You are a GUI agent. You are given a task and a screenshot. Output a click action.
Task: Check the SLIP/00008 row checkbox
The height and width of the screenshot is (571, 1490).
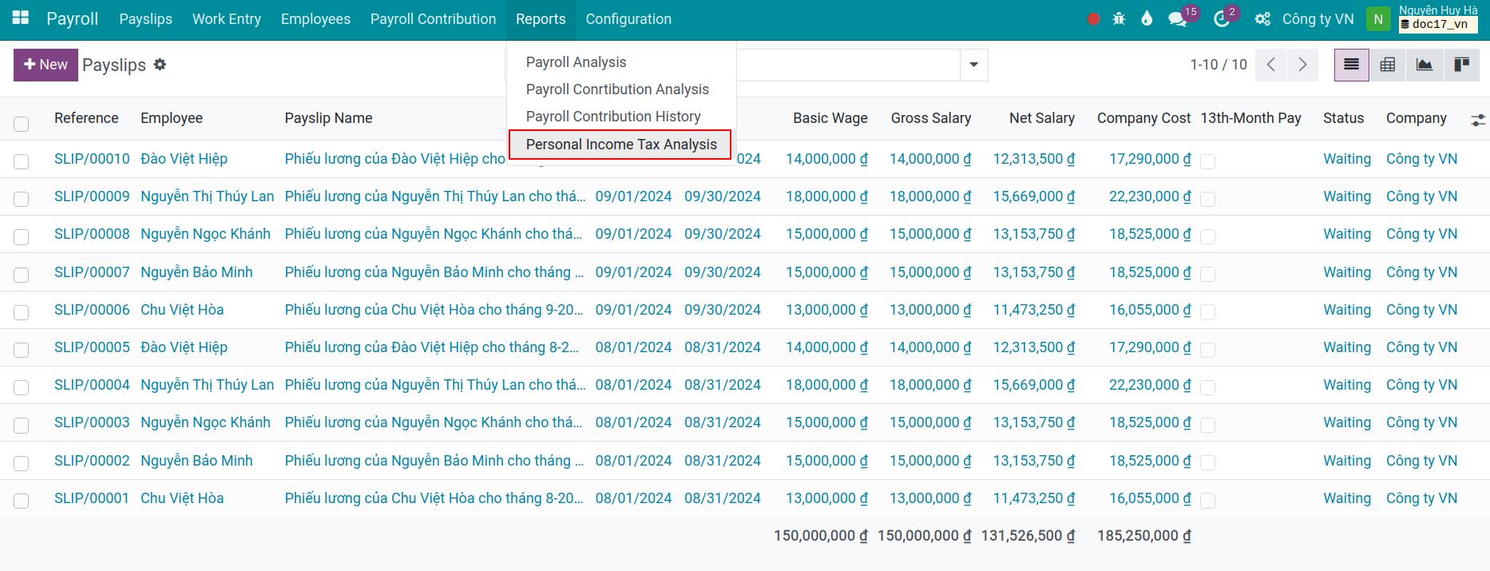(22, 237)
